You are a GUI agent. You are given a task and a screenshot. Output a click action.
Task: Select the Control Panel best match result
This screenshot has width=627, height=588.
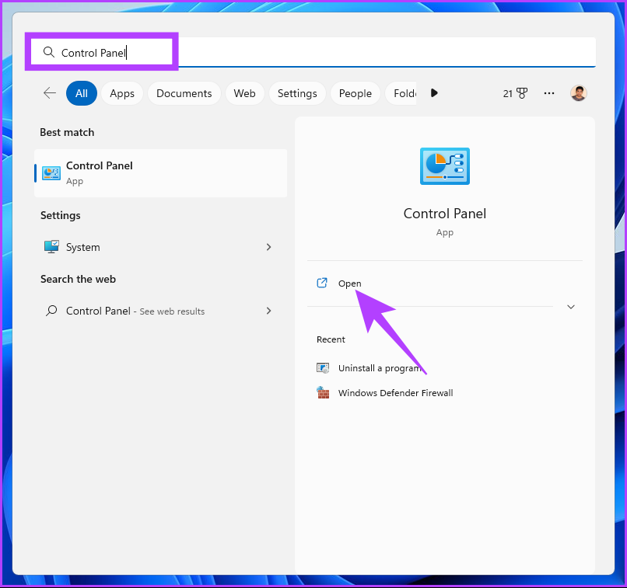coord(160,172)
